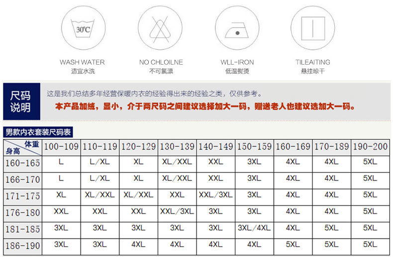This screenshot has width=393, height=257.
Task: Select the 171-175 height row header
Action: [23, 196]
